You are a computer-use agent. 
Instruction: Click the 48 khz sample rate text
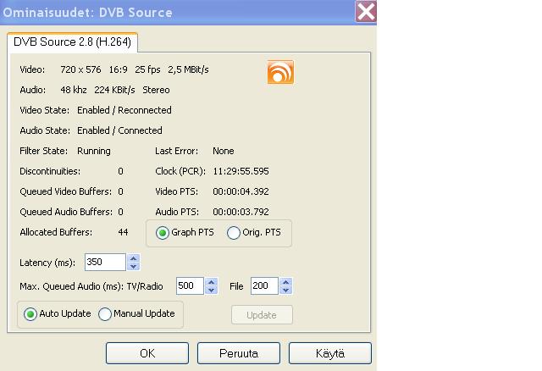pos(74,90)
